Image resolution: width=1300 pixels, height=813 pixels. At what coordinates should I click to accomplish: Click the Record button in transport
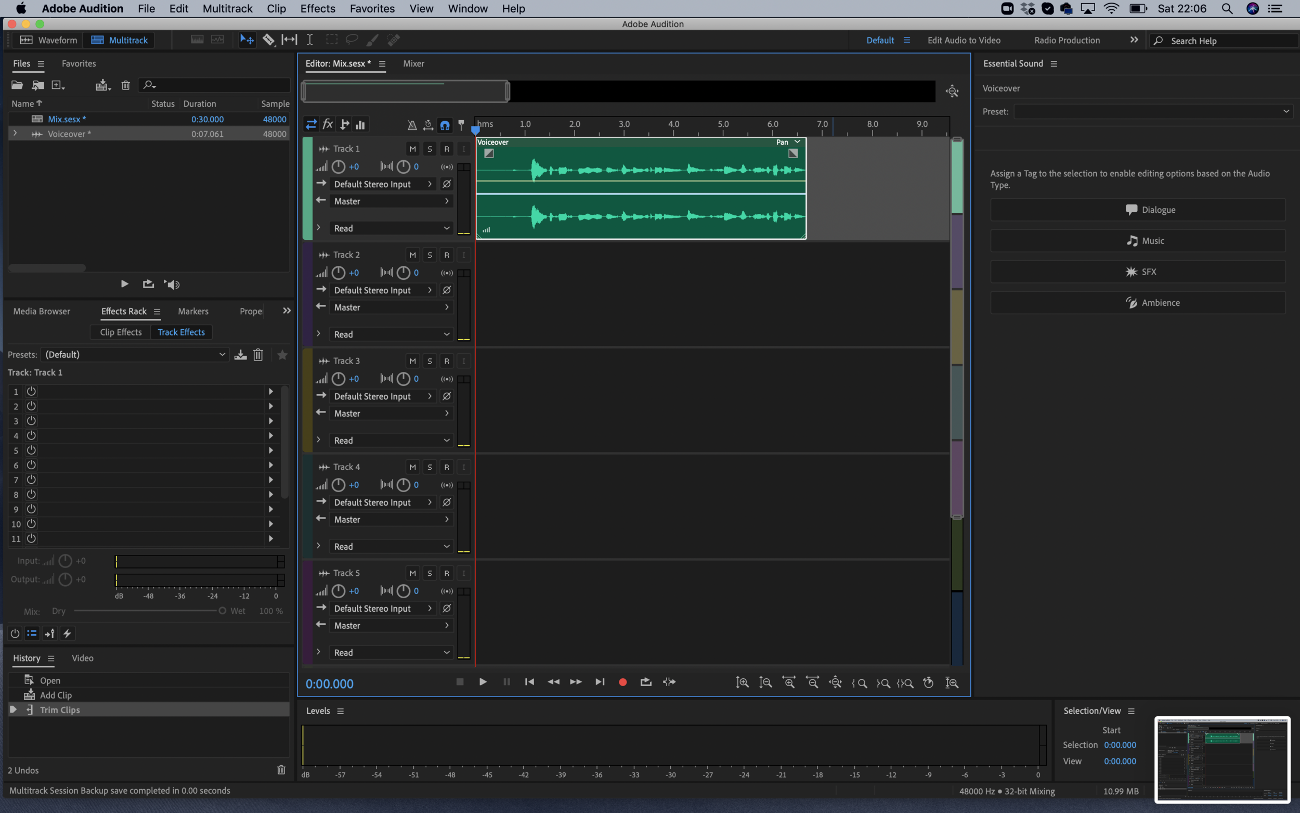tap(622, 682)
